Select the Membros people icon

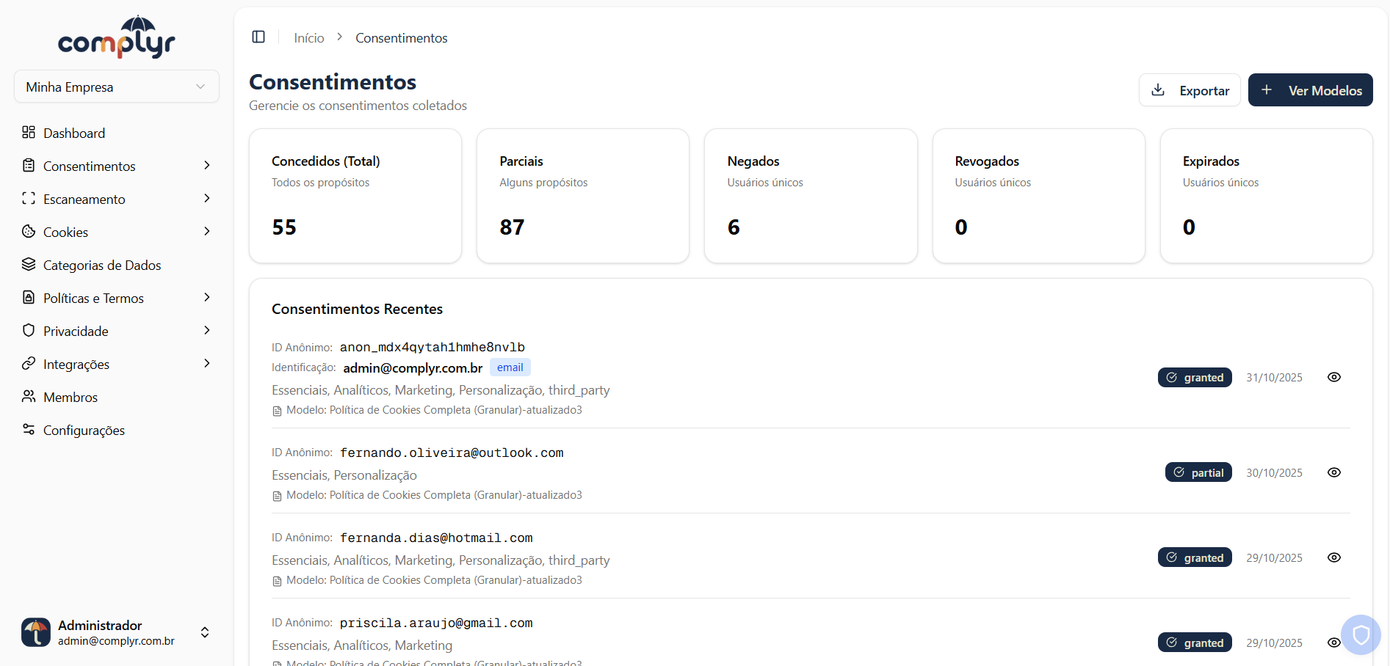29,397
